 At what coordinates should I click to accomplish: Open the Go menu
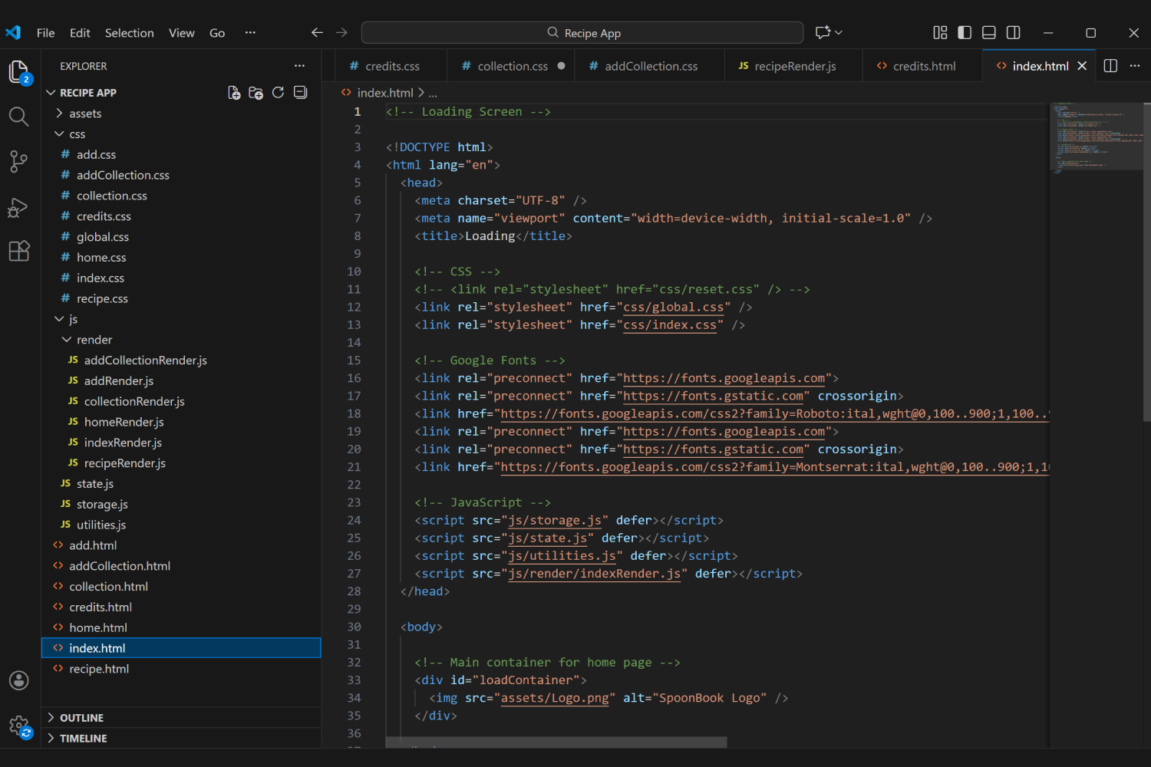tap(217, 33)
